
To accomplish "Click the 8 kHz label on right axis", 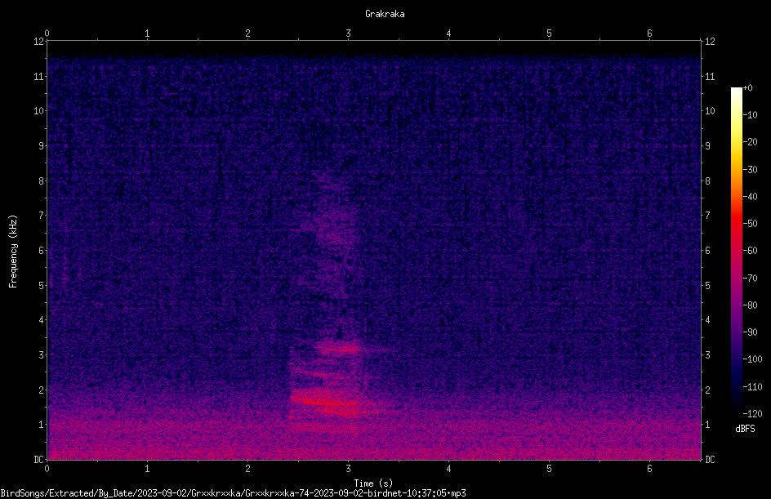I will tap(707, 181).
